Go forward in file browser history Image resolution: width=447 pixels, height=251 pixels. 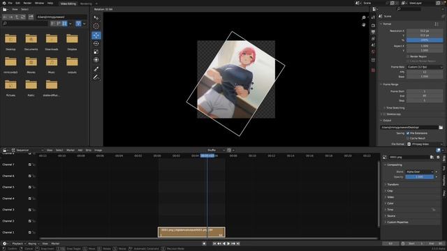point(11,17)
